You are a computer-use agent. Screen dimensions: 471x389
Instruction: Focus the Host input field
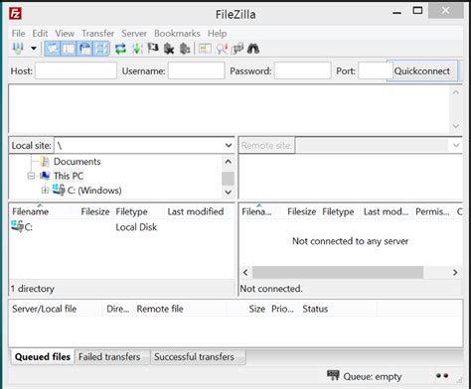coord(76,70)
